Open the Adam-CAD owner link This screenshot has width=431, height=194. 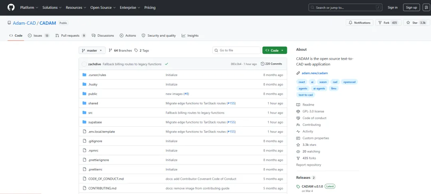coord(24,23)
